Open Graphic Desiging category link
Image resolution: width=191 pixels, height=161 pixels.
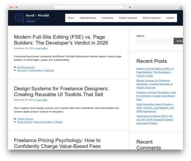(x=25, y=119)
